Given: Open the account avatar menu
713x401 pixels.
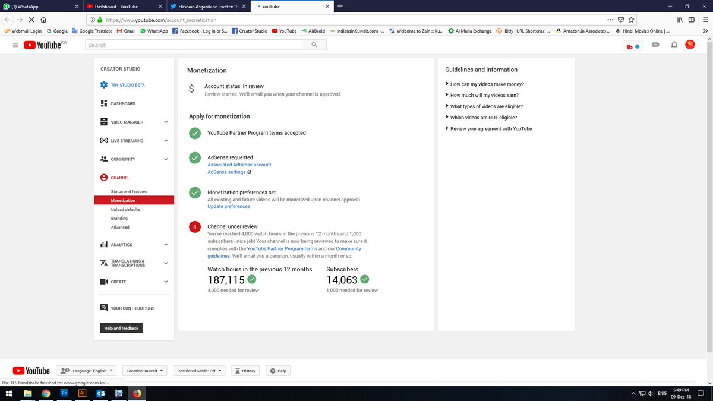Looking at the screenshot, I should pos(690,45).
